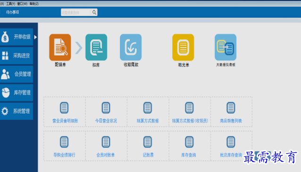
Task: Click the 系统管理 gear icon
Action: point(5,111)
